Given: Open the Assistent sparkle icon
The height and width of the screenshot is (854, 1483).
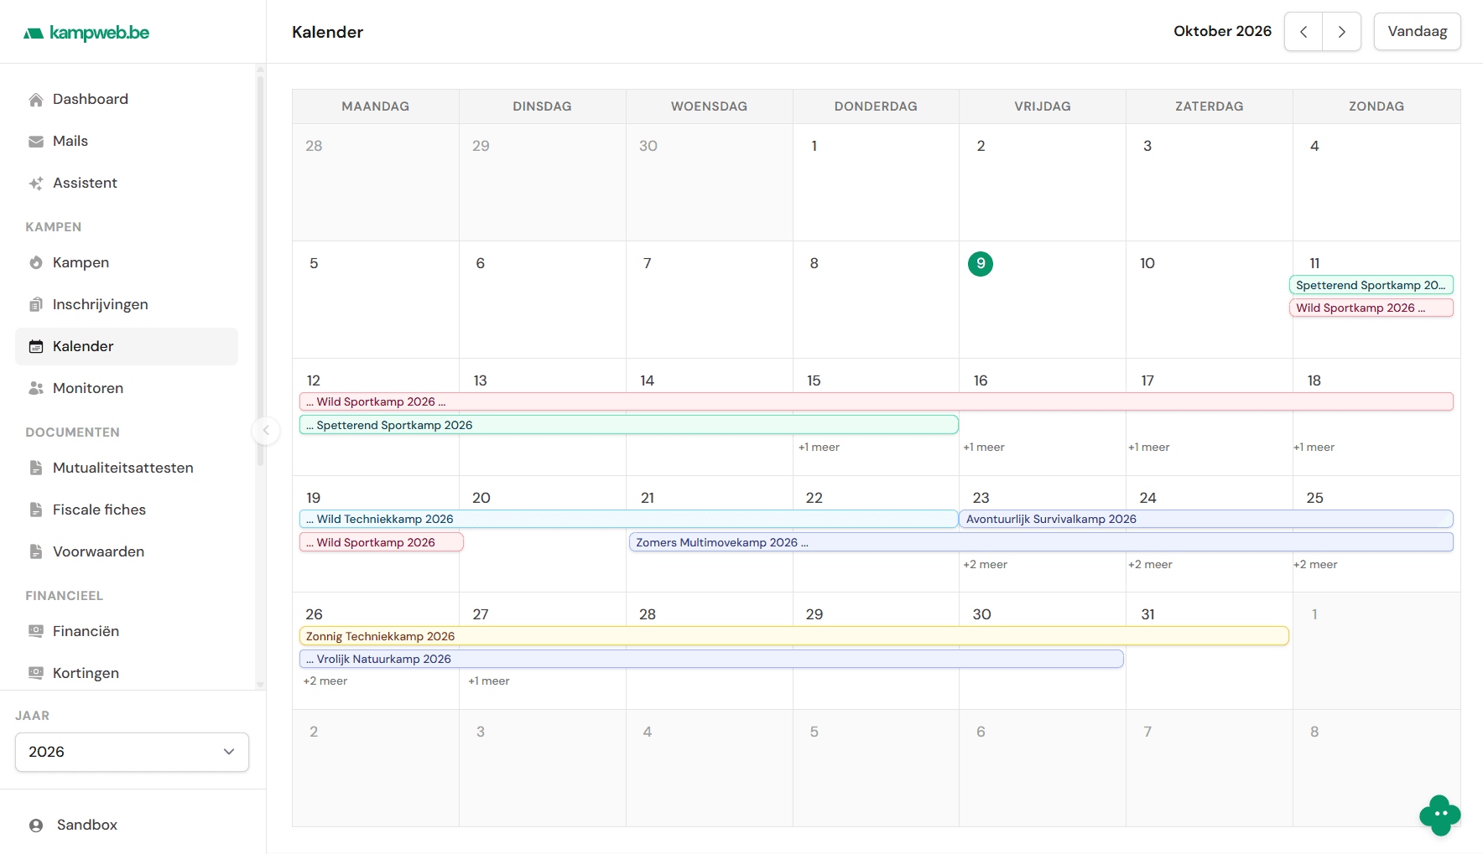Looking at the screenshot, I should pos(36,184).
